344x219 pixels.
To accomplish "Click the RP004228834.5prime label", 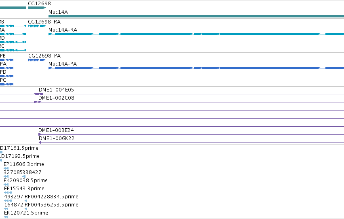I will pos(51,197).
